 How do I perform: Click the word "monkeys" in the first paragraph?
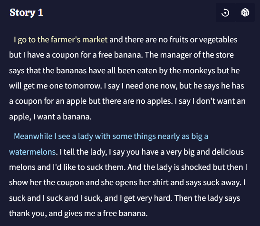(x=199, y=70)
